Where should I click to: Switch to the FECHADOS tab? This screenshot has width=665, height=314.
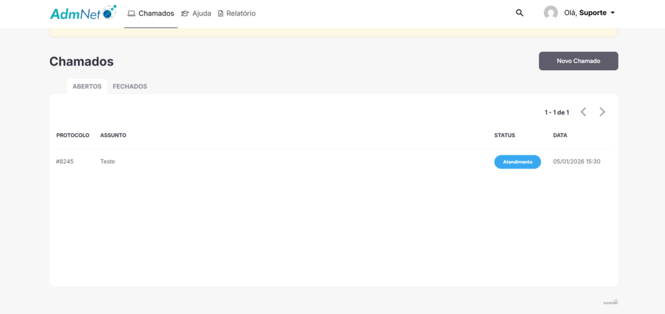130,86
